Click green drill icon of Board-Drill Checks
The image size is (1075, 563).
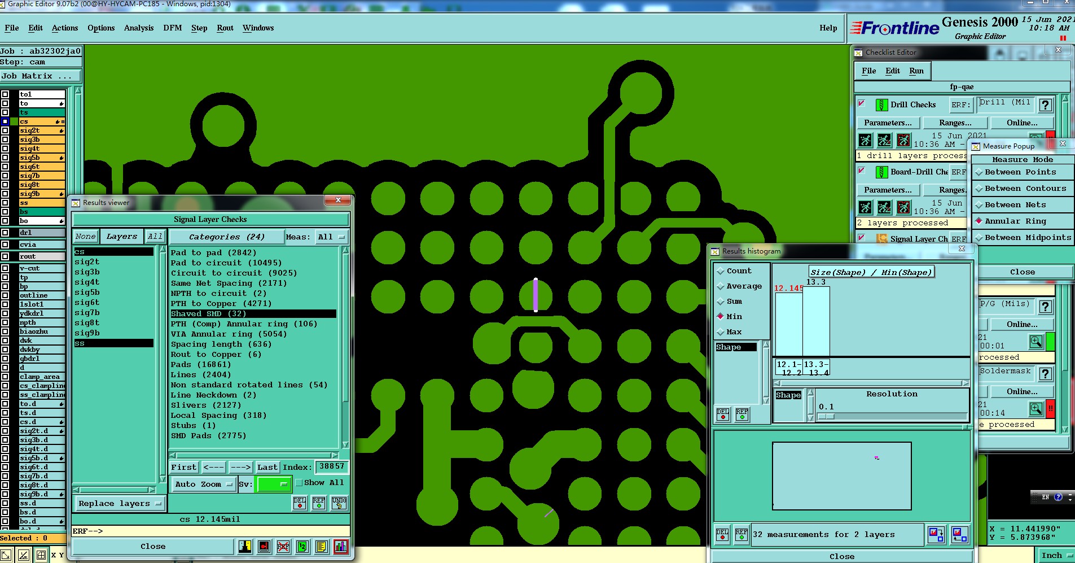(x=881, y=172)
